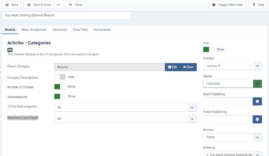Edit the module title input field
Viewport: 269px width, 156px height.
pyautogui.click(x=67, y=16)
